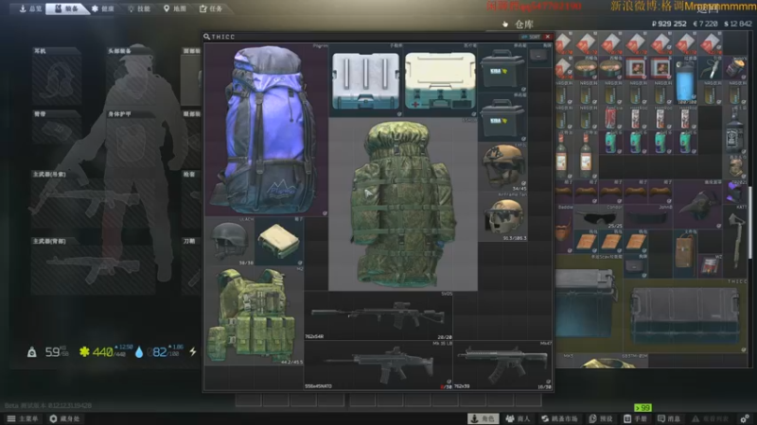Select the Airframe Tan helmet
The width and height of the screenshot is (757, 425).
502,216
